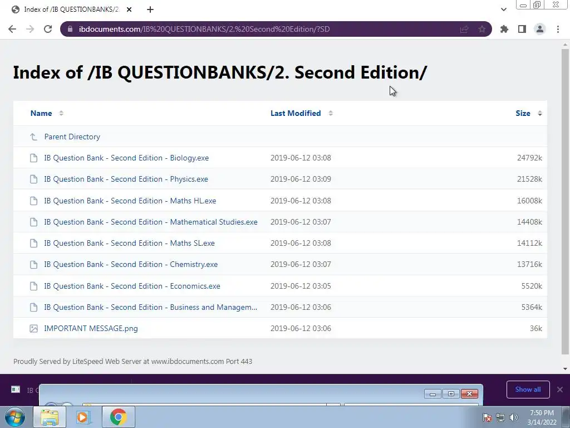Click sort arrows next to Size
Screen dimensions: 570x428
coord(540,113)
